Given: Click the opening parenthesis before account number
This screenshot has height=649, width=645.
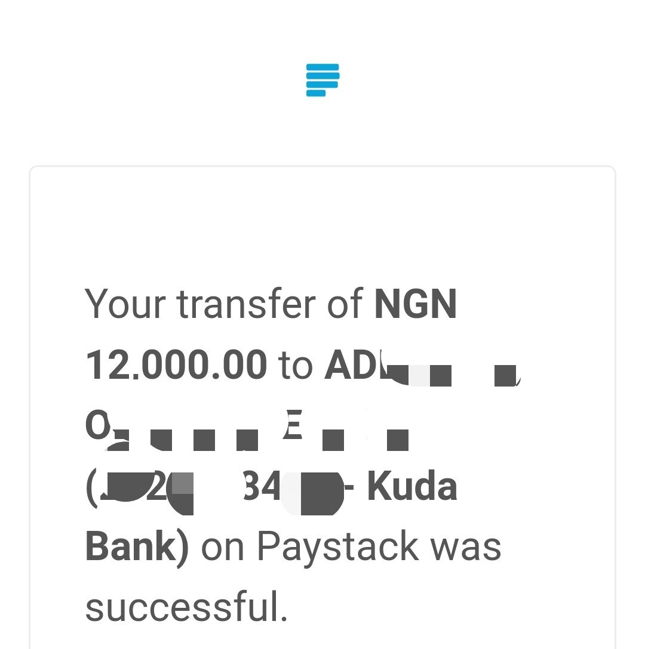Looking at the screenshot, I should click(x=91, y=488).
